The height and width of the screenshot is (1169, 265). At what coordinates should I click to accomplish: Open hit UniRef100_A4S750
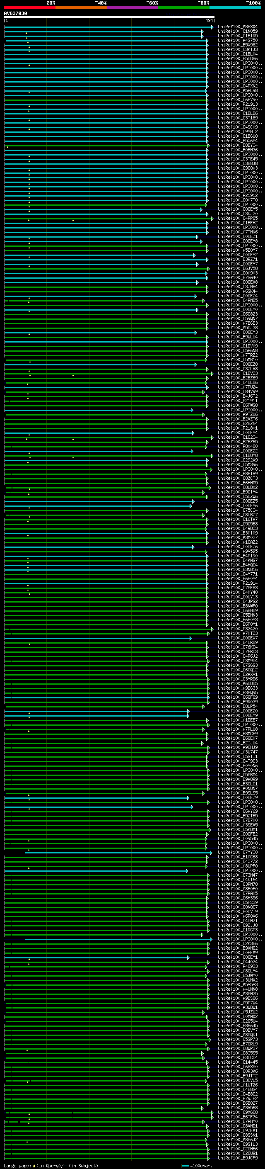(x=237, y=40)
